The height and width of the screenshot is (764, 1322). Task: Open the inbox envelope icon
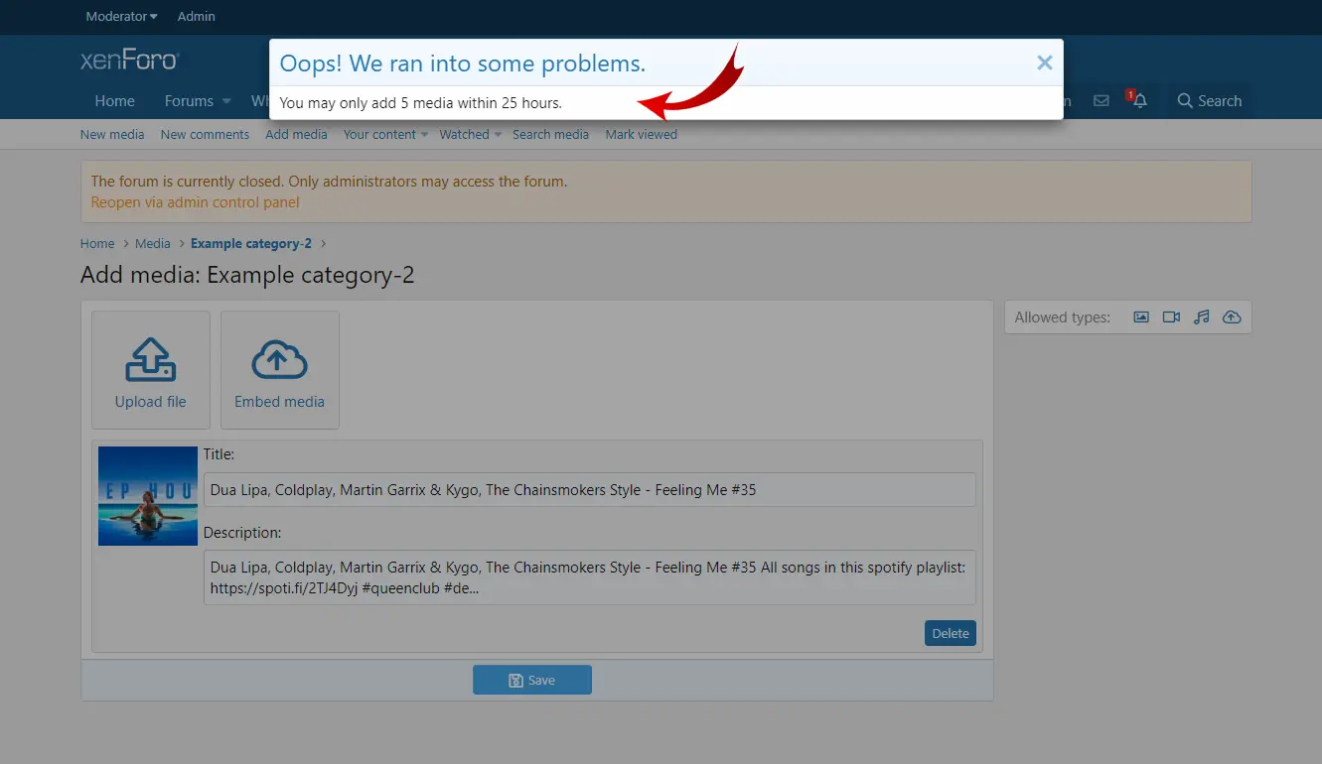click(x=1101, y=101)
